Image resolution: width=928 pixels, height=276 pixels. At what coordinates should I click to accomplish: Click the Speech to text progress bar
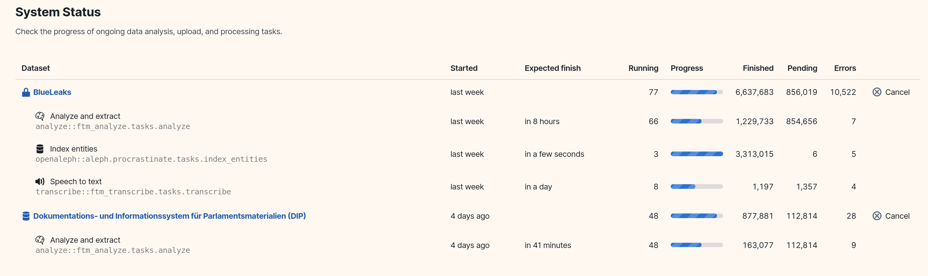696,186
